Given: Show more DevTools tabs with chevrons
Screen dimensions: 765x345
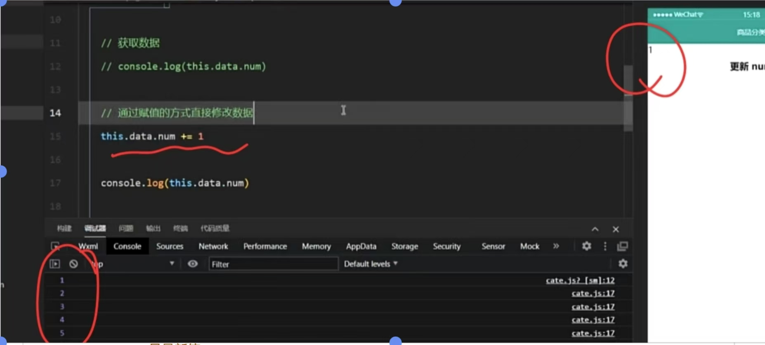Looking at the screenshot, I should (556, 246).
